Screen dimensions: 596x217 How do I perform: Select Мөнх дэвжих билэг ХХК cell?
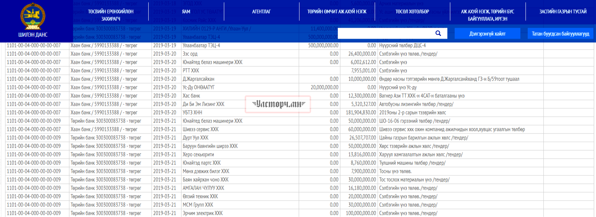click(x=206, y=171)
